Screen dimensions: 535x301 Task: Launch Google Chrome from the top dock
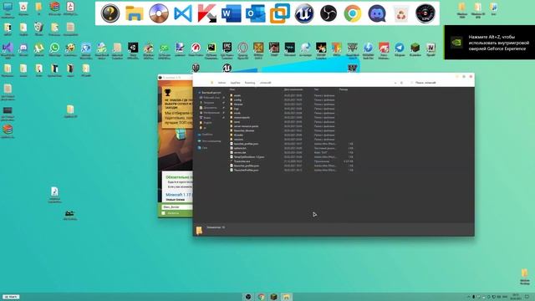click(353, 13)
